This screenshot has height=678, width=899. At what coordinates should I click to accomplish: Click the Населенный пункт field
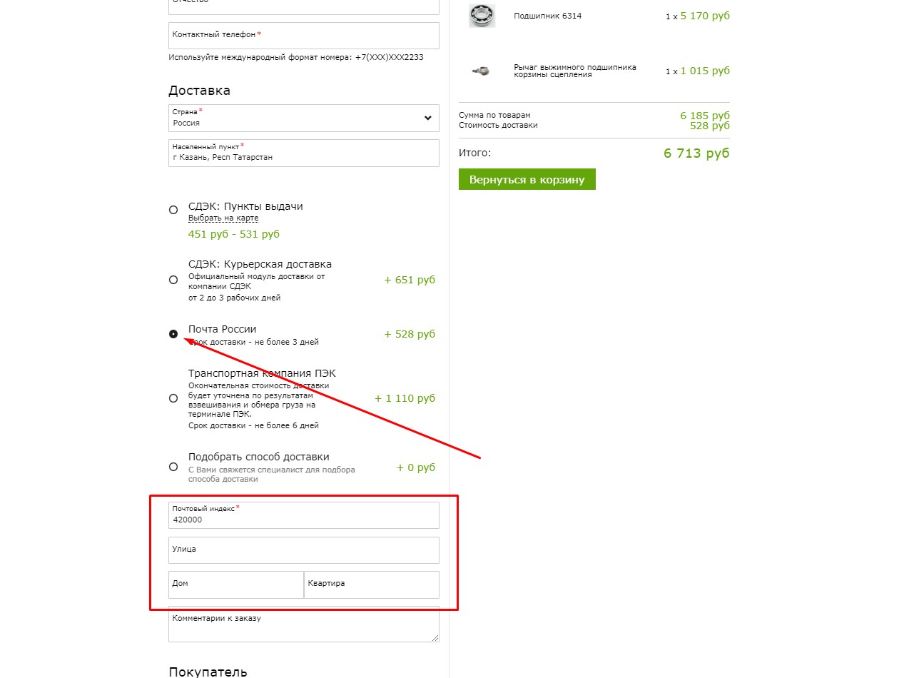coord(304,153)
